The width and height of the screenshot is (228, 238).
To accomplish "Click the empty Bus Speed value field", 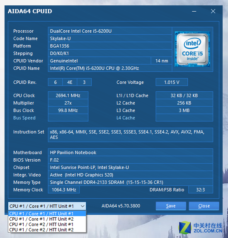I will [68, 118].
